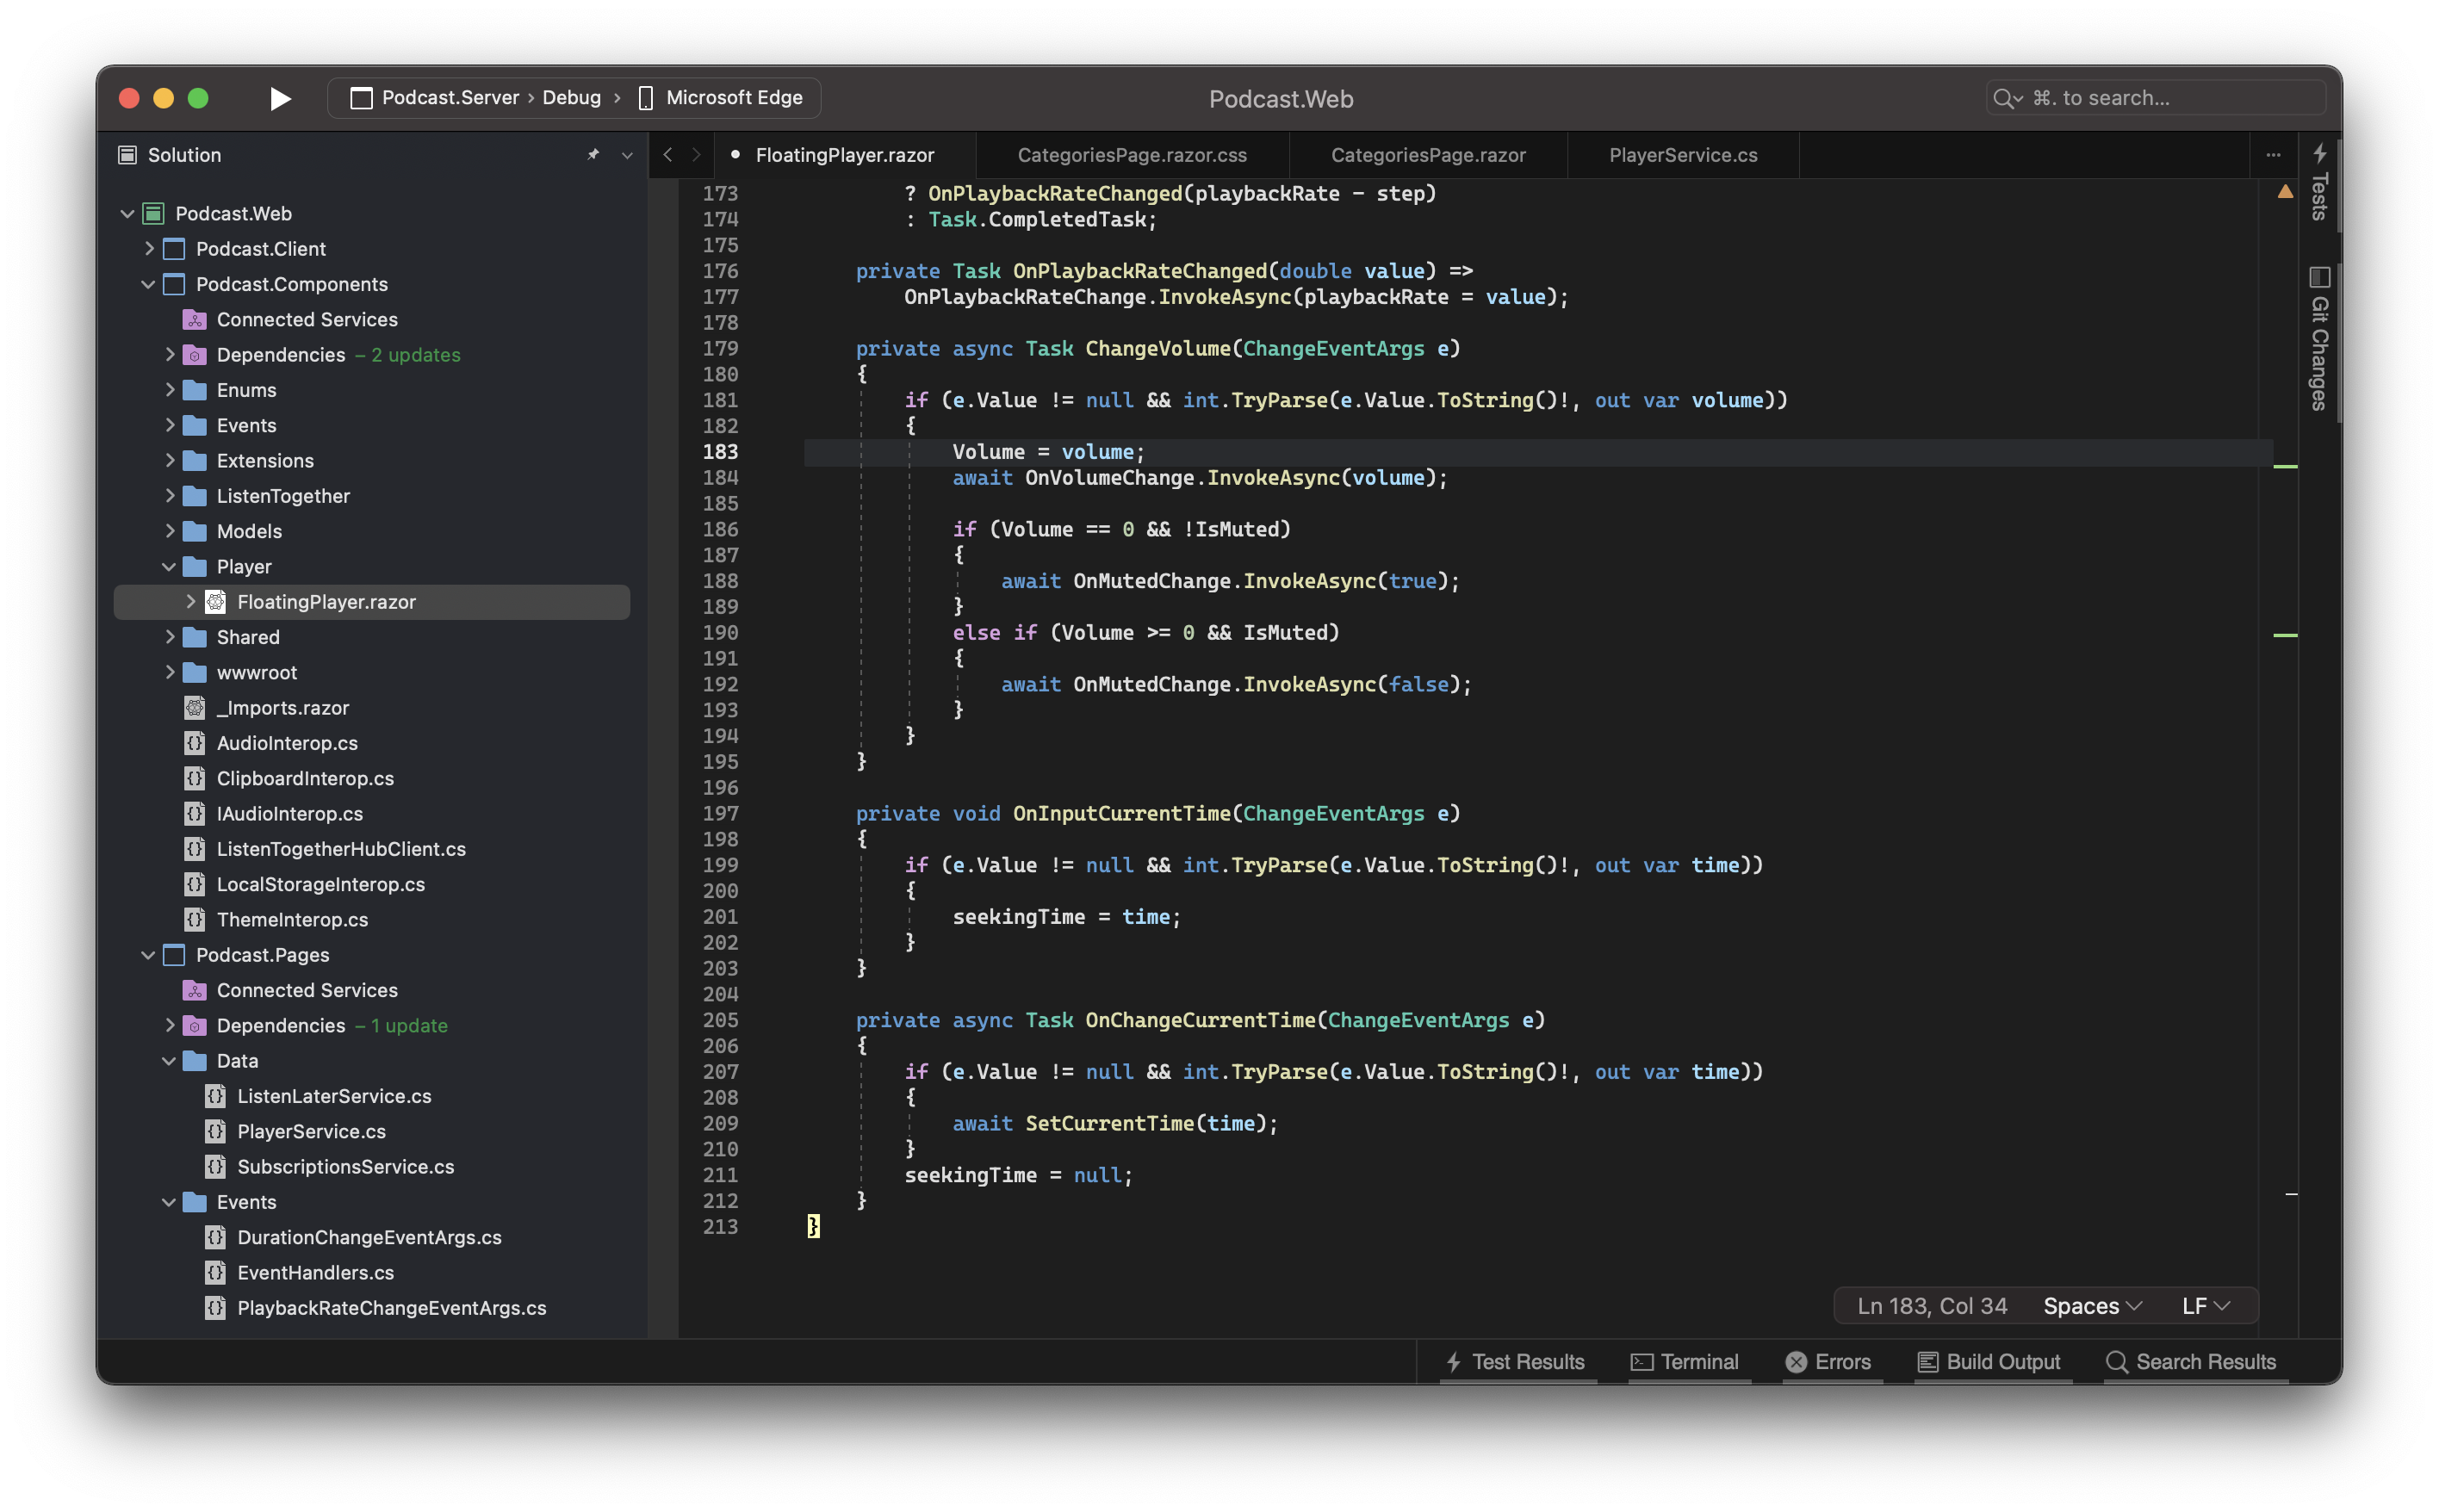This screenshot has height=1512, width=2439.
Task: Click line number 197 in the gutter
Action: click(x=720, y=814)
